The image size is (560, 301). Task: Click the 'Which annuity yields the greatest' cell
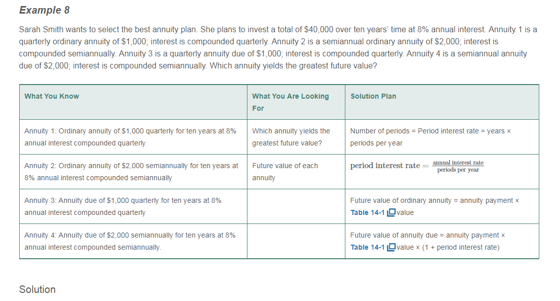click(x=291, y=137)
